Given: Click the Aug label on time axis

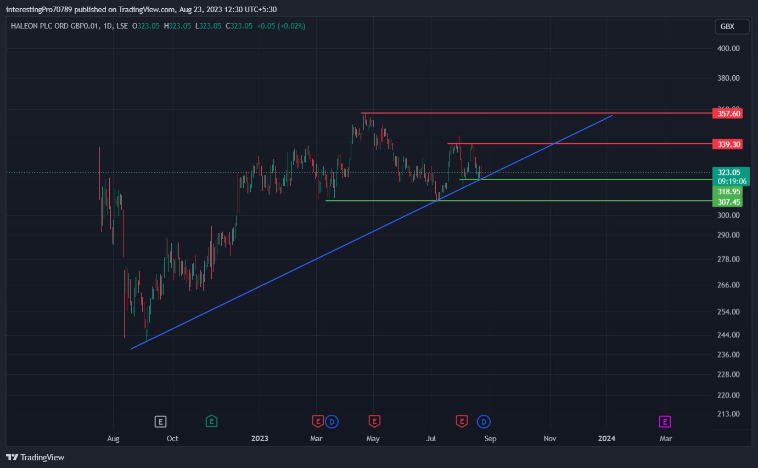Looking at the screenshot, I should pyautogui.click(x=113, y=438).
